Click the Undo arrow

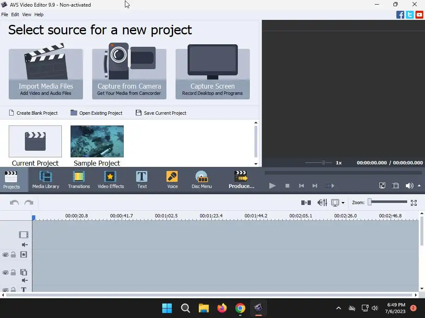[15, 202]
